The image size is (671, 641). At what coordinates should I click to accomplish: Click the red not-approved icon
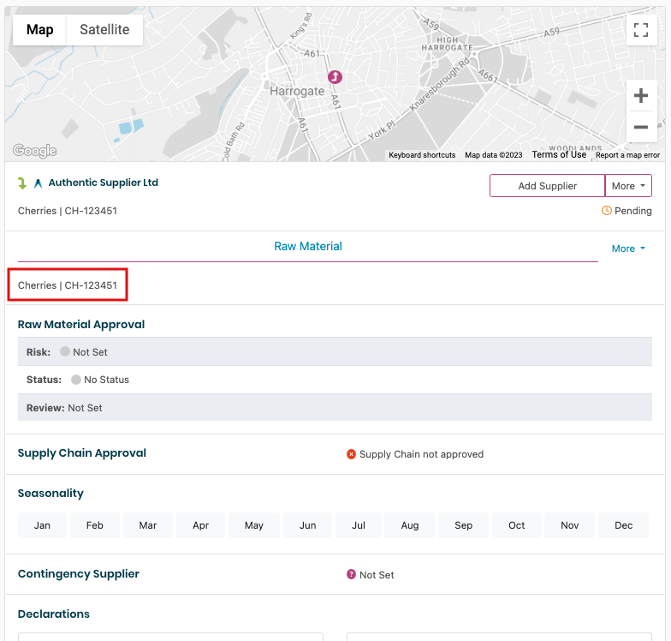pos(351,454)
